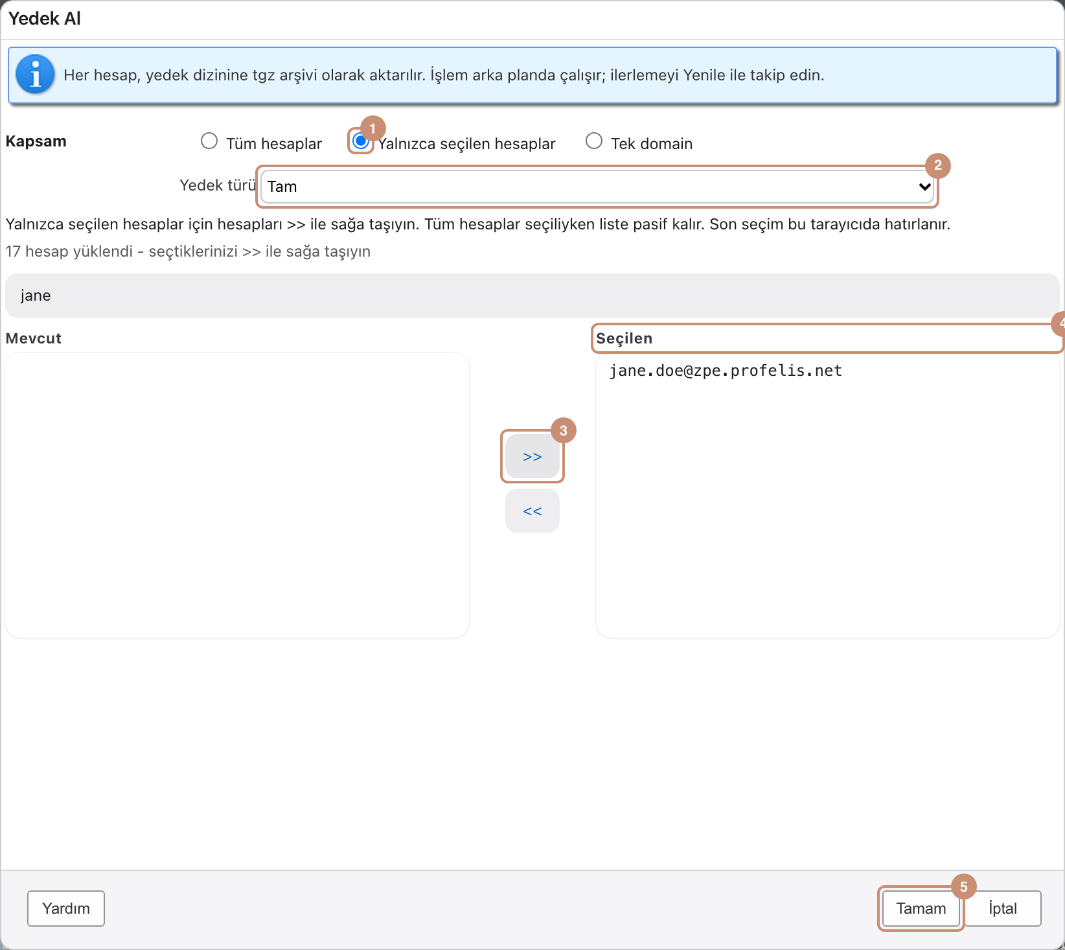Select the Yalnızca seçilen hesaplar radio option

361,141
